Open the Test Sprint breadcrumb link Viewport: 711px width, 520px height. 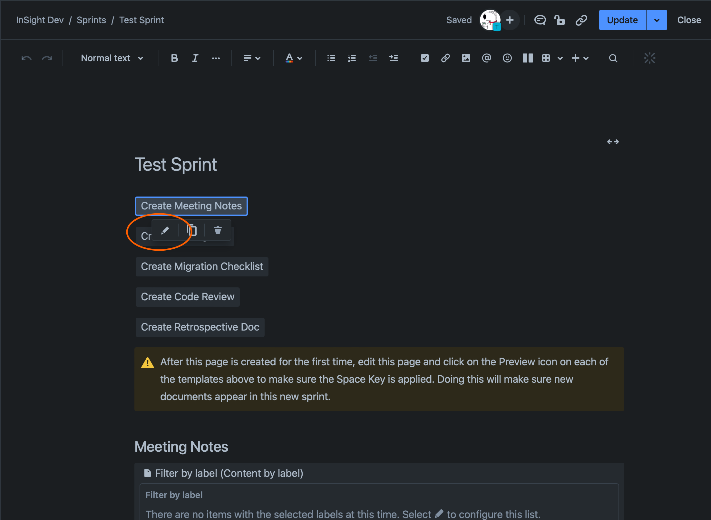coord(141,20)
